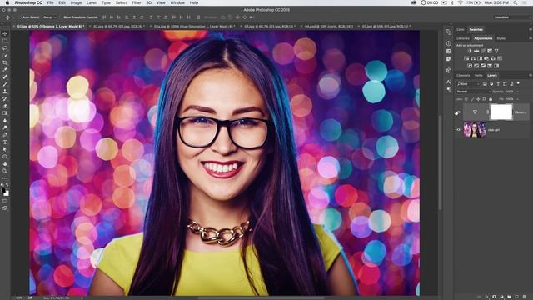The image size is (533, 300).
Task: Select the Blur tool
Action: 5,120
